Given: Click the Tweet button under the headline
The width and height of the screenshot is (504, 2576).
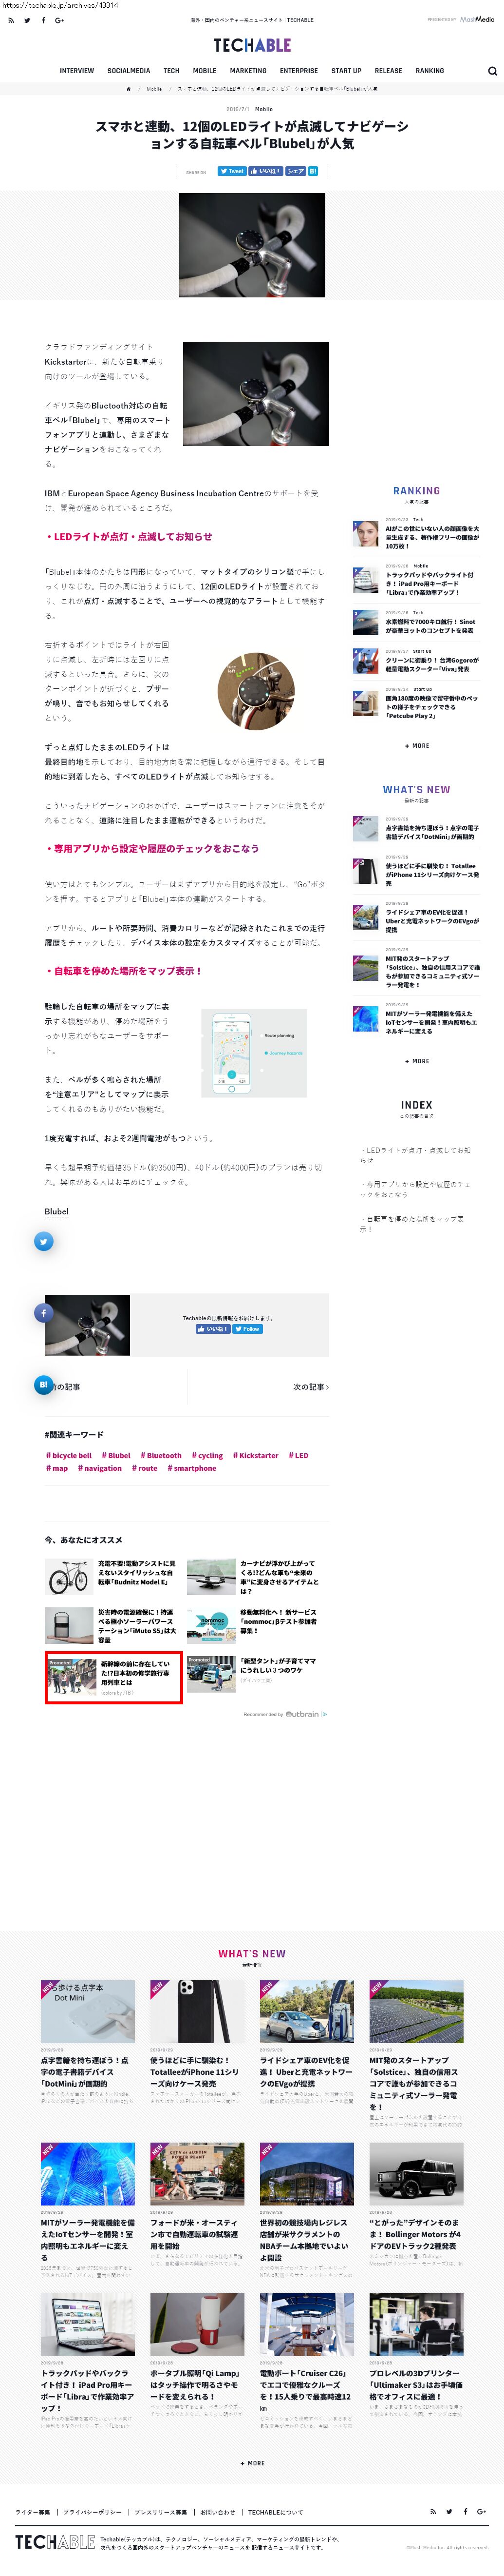Looking at the screenshot, I should tap(231, 171).
